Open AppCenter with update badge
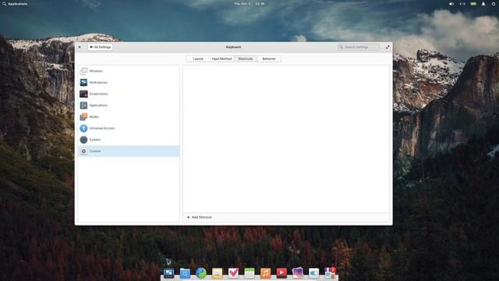Screen dimensions: 499x281 (330, 272)
